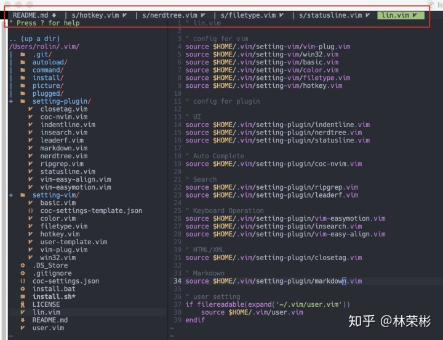Click the markdown icon beside README.md in tree

tap(23, 320)
